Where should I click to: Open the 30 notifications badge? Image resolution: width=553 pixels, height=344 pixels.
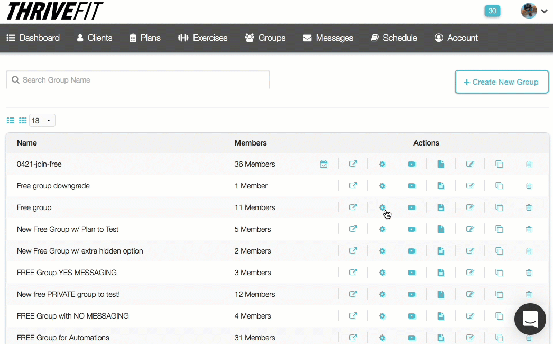click(x=492, y=11)
